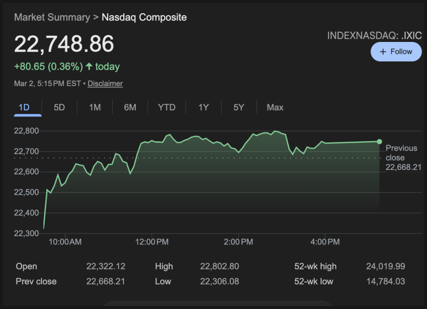Select the Max time range tab
The image size is (427, 309).
tap(275, 107)
